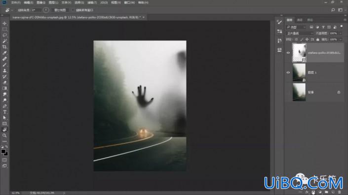Select the Pen tool
This screenshot has height=195, width=348.
(4, 106)
